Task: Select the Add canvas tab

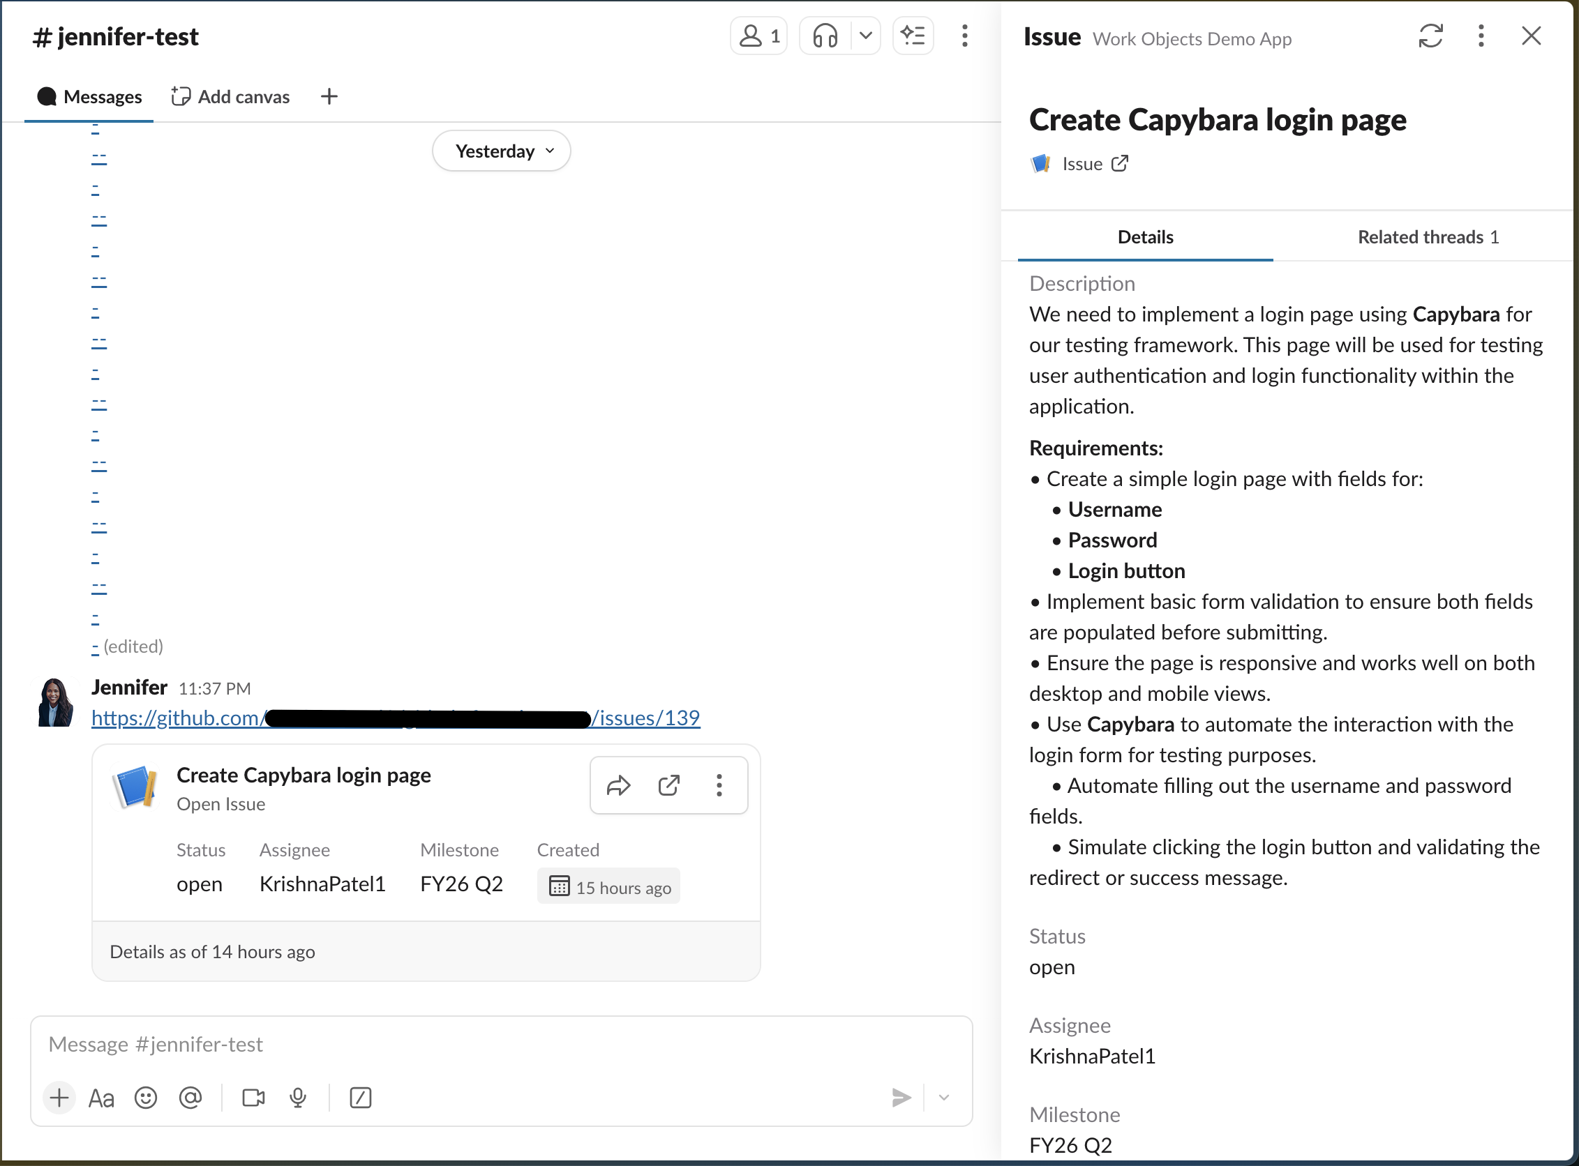Action: (230, 97)
